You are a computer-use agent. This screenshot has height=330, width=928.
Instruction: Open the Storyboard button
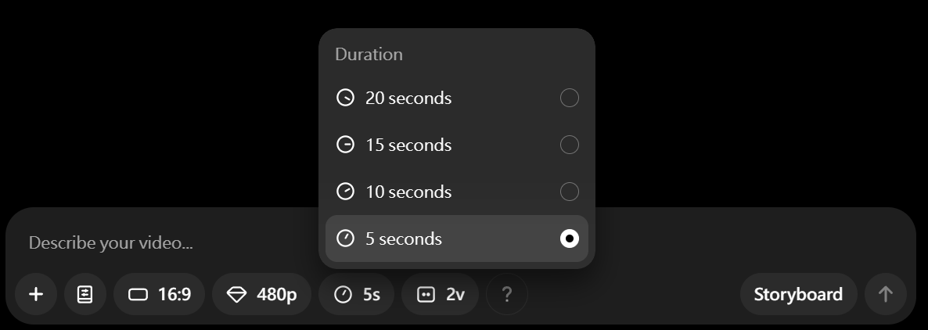pos(798,294)
